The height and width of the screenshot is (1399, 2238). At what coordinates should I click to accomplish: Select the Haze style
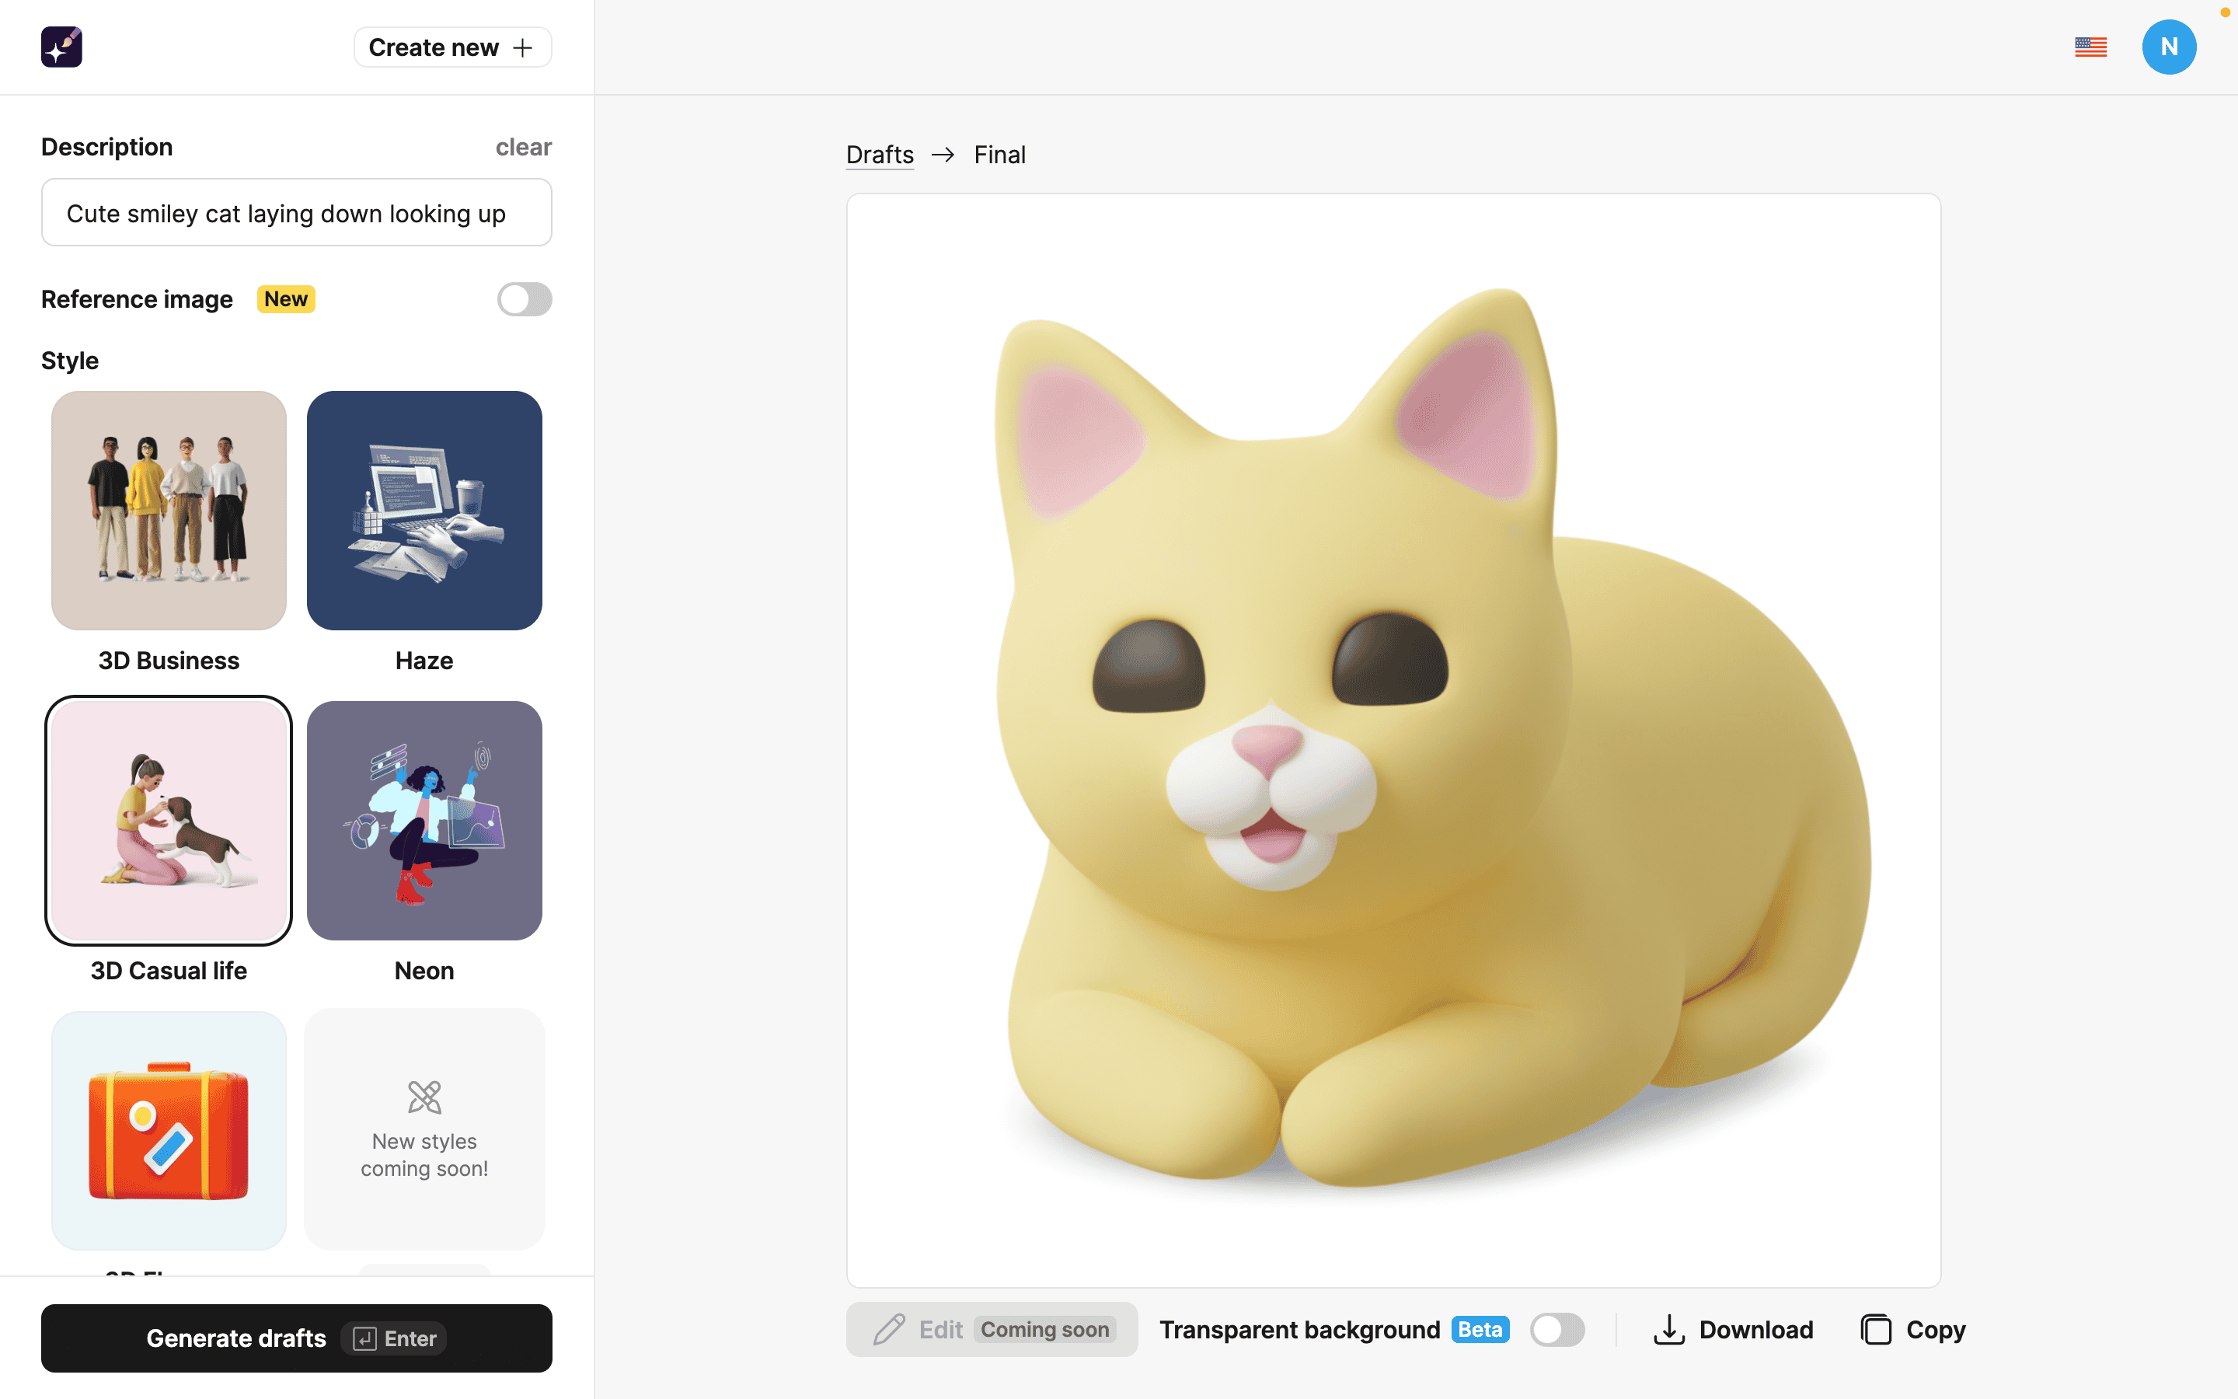(x=424, y=509)
